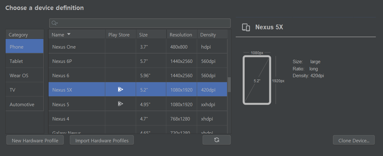Click the refresh device list button
This screenshot has width=383, height=156.
(217, 140)
